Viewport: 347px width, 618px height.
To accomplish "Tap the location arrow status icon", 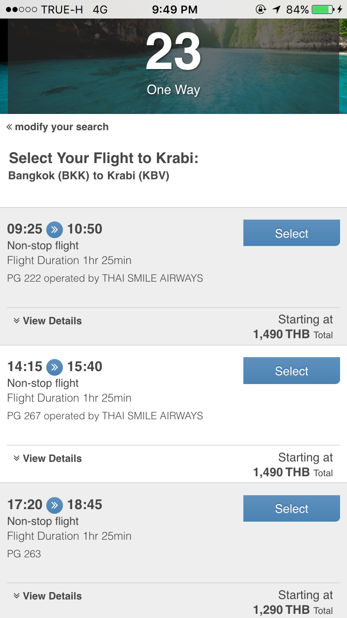I will [x=276, y=9].
